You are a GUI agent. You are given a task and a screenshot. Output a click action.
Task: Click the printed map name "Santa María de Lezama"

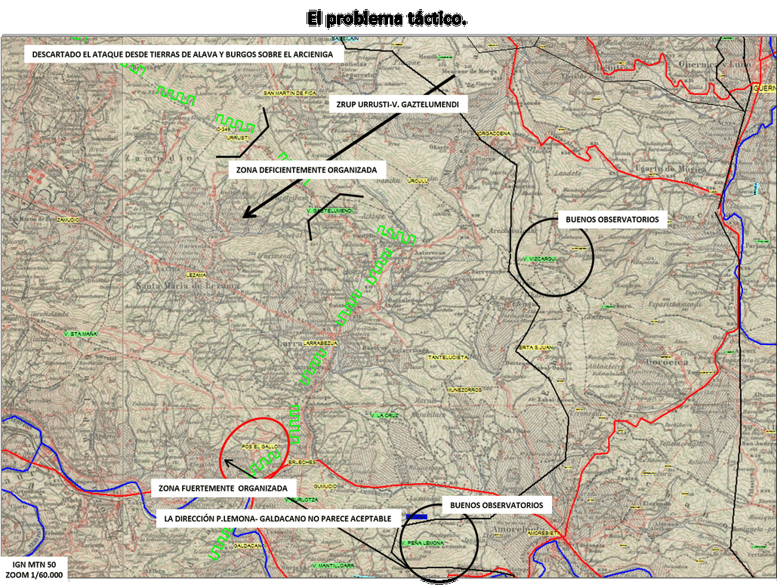click(188, 285)
